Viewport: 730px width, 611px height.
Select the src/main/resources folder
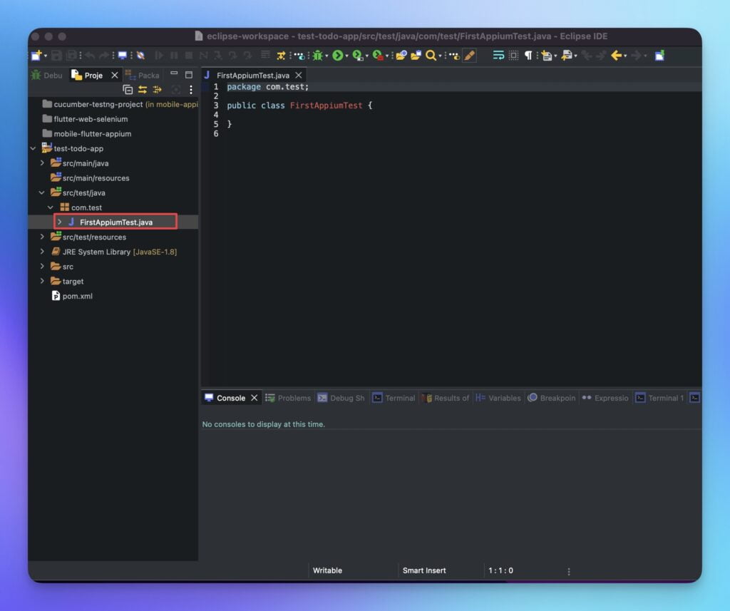(91, 178)
